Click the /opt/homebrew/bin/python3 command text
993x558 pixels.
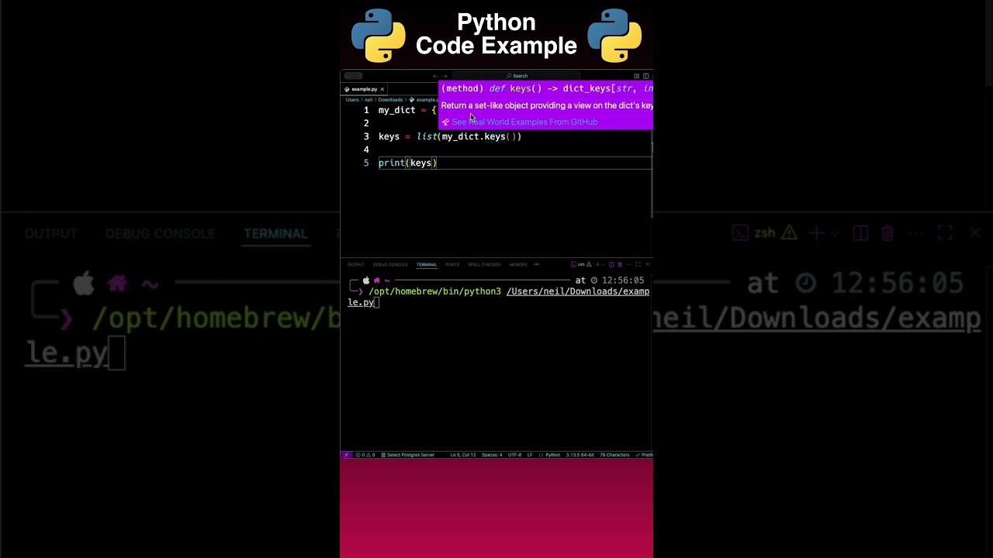pos(434,291)
